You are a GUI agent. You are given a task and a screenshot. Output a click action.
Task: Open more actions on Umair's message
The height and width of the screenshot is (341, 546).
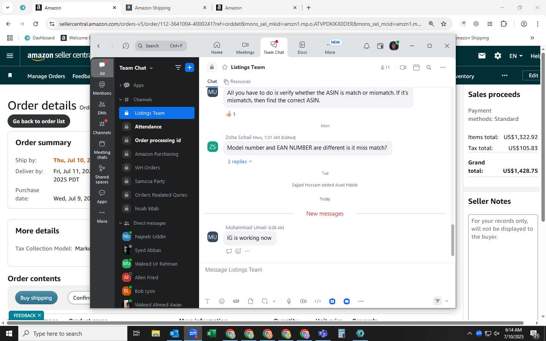click(247, 251)
